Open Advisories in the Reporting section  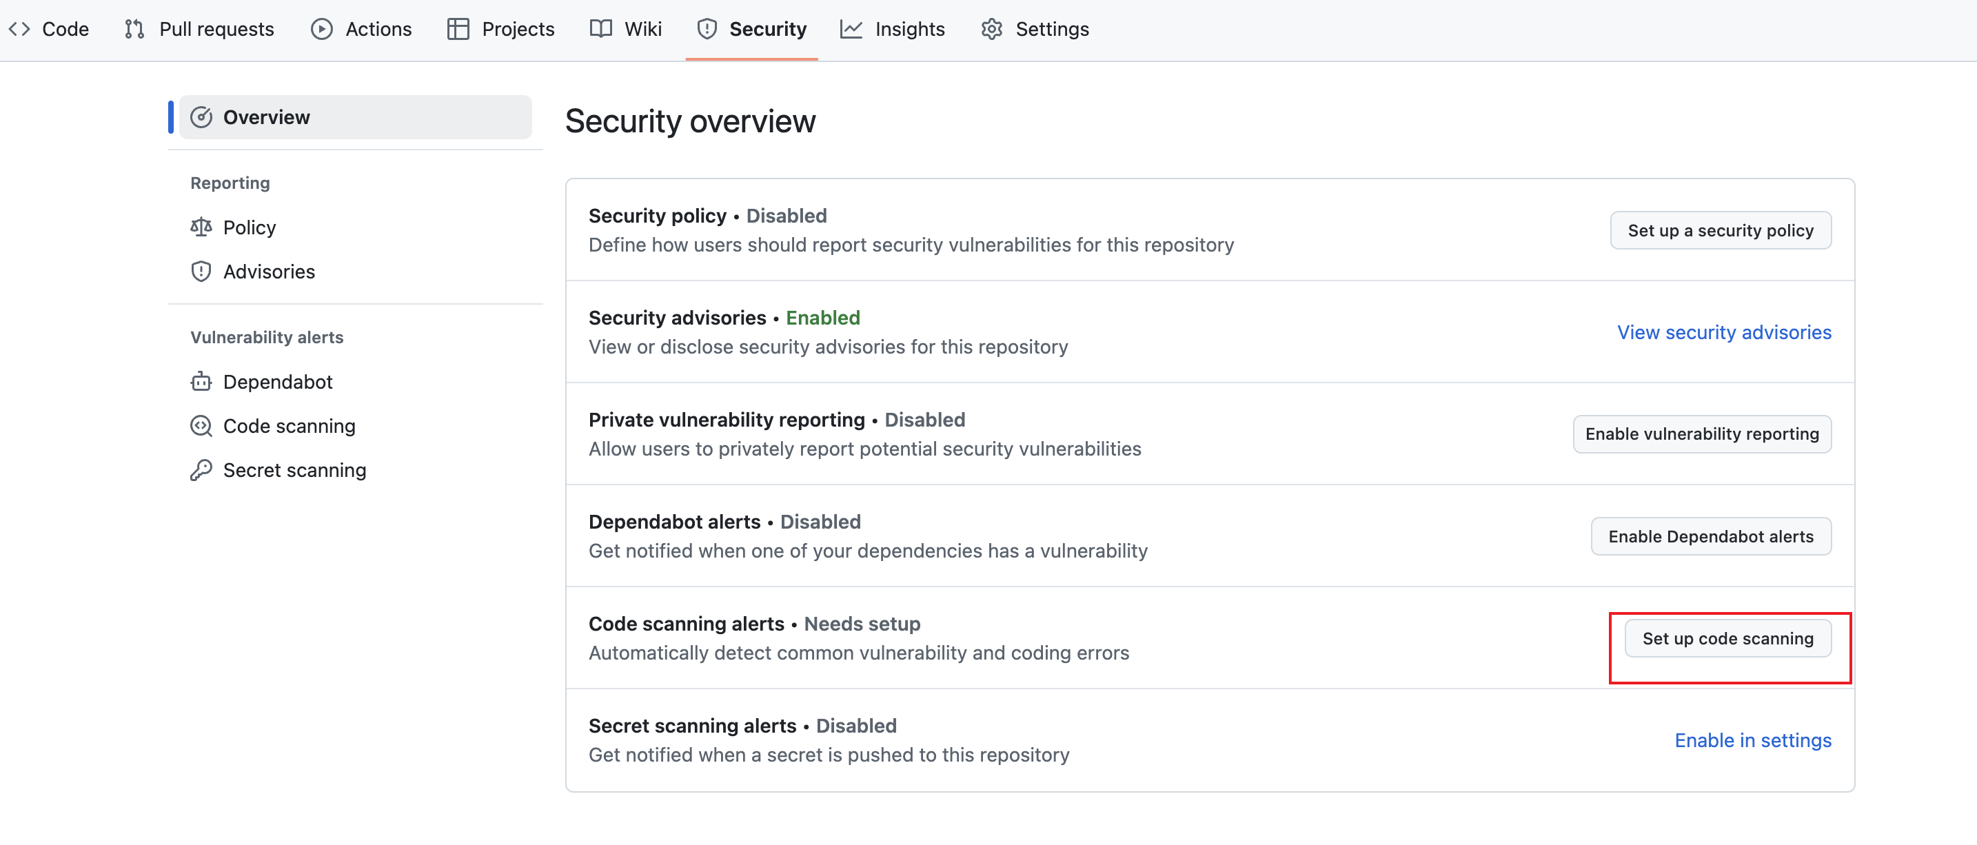point(269,272)
